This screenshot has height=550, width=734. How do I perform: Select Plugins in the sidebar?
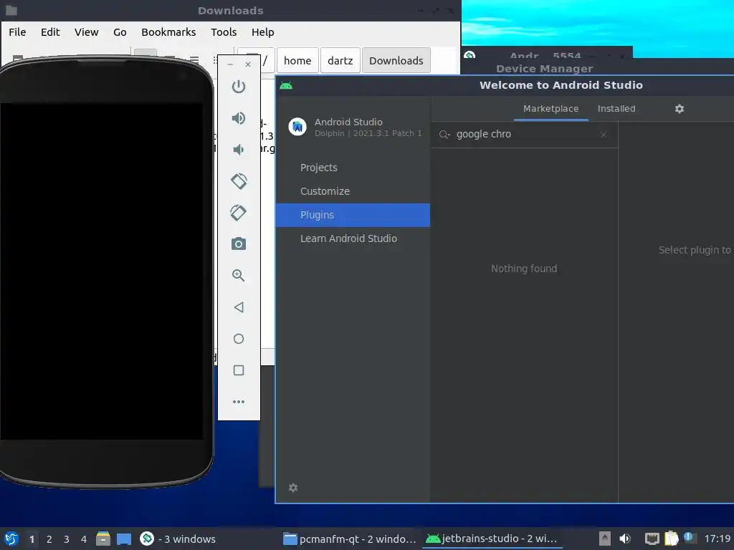[353, 215]
